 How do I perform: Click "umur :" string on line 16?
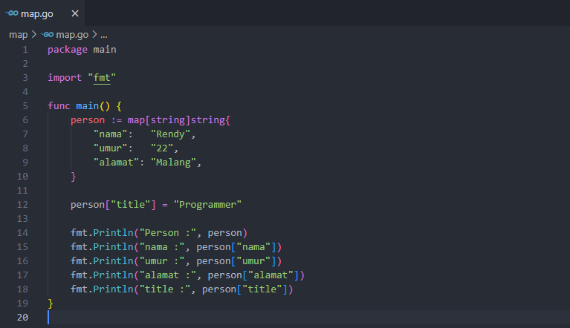point(162,261)
